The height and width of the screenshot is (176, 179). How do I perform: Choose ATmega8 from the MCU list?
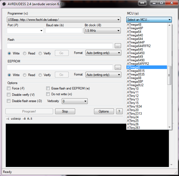pos(147,67)
